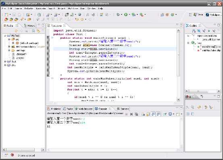Maximize the Outline view panel
This screenshot has width=223, height=160.
(x=219, y=25)
